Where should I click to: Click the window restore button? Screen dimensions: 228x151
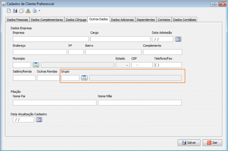click(214, 4)
